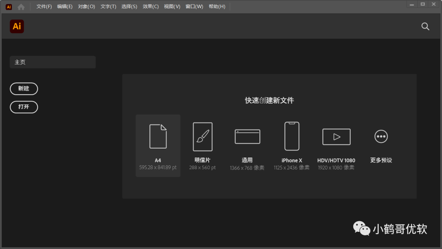Select the iPhone X device preset icon
The width and height of the screenshot is (442, 249).
tap(291, 136)
